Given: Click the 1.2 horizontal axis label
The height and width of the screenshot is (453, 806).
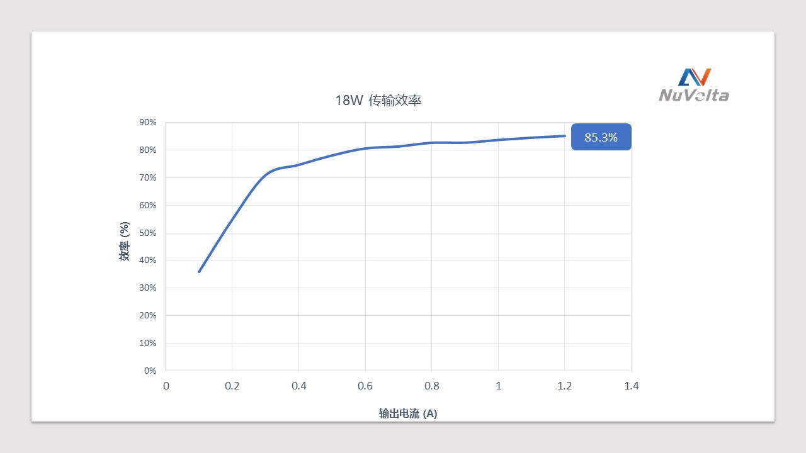Looking at the screenshot, I should point(565,386).
